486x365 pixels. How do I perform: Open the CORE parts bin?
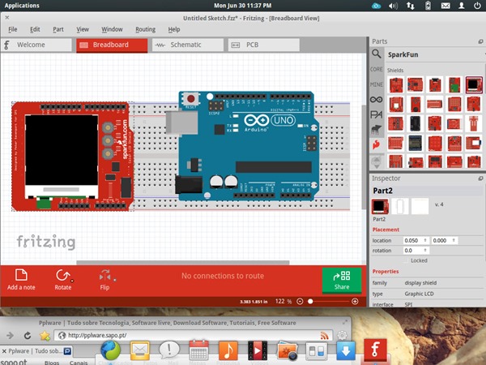(x=377, y=69)
